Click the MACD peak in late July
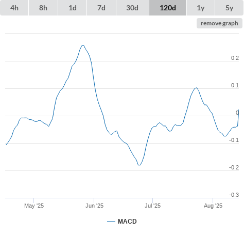Screen dimensions: 244x235 [x=196, y=88]
